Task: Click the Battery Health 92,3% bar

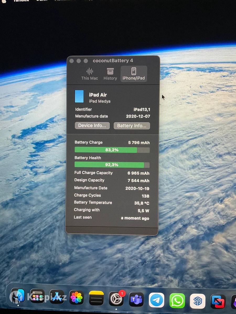Action: click(112, 165)
